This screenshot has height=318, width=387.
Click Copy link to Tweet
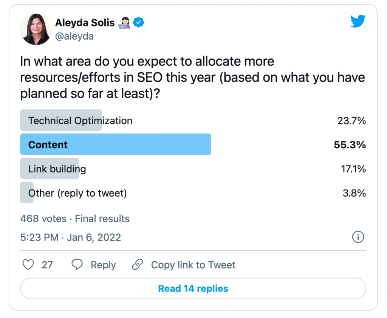pos(193,265)
